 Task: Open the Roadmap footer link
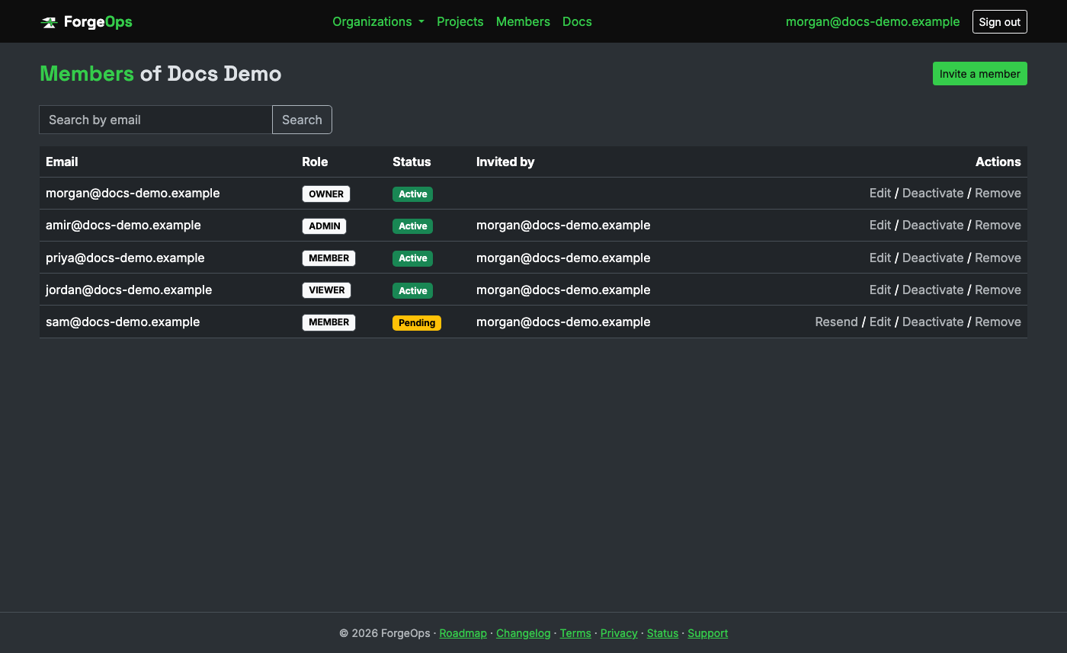(463, 633)
